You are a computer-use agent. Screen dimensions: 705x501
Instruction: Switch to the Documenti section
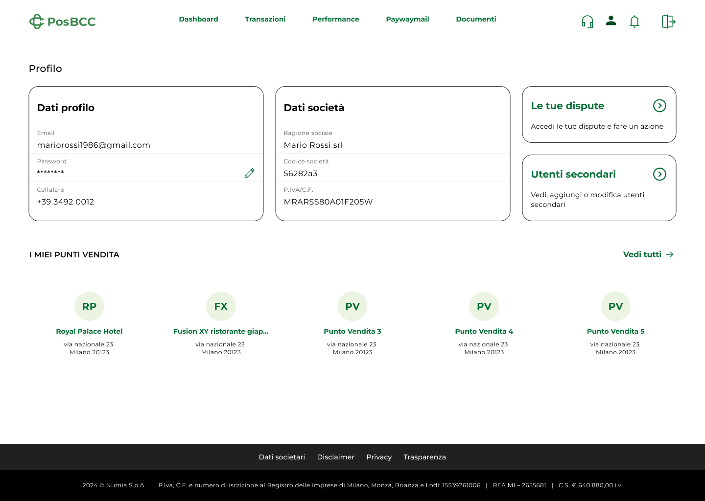tap(475, 19)
